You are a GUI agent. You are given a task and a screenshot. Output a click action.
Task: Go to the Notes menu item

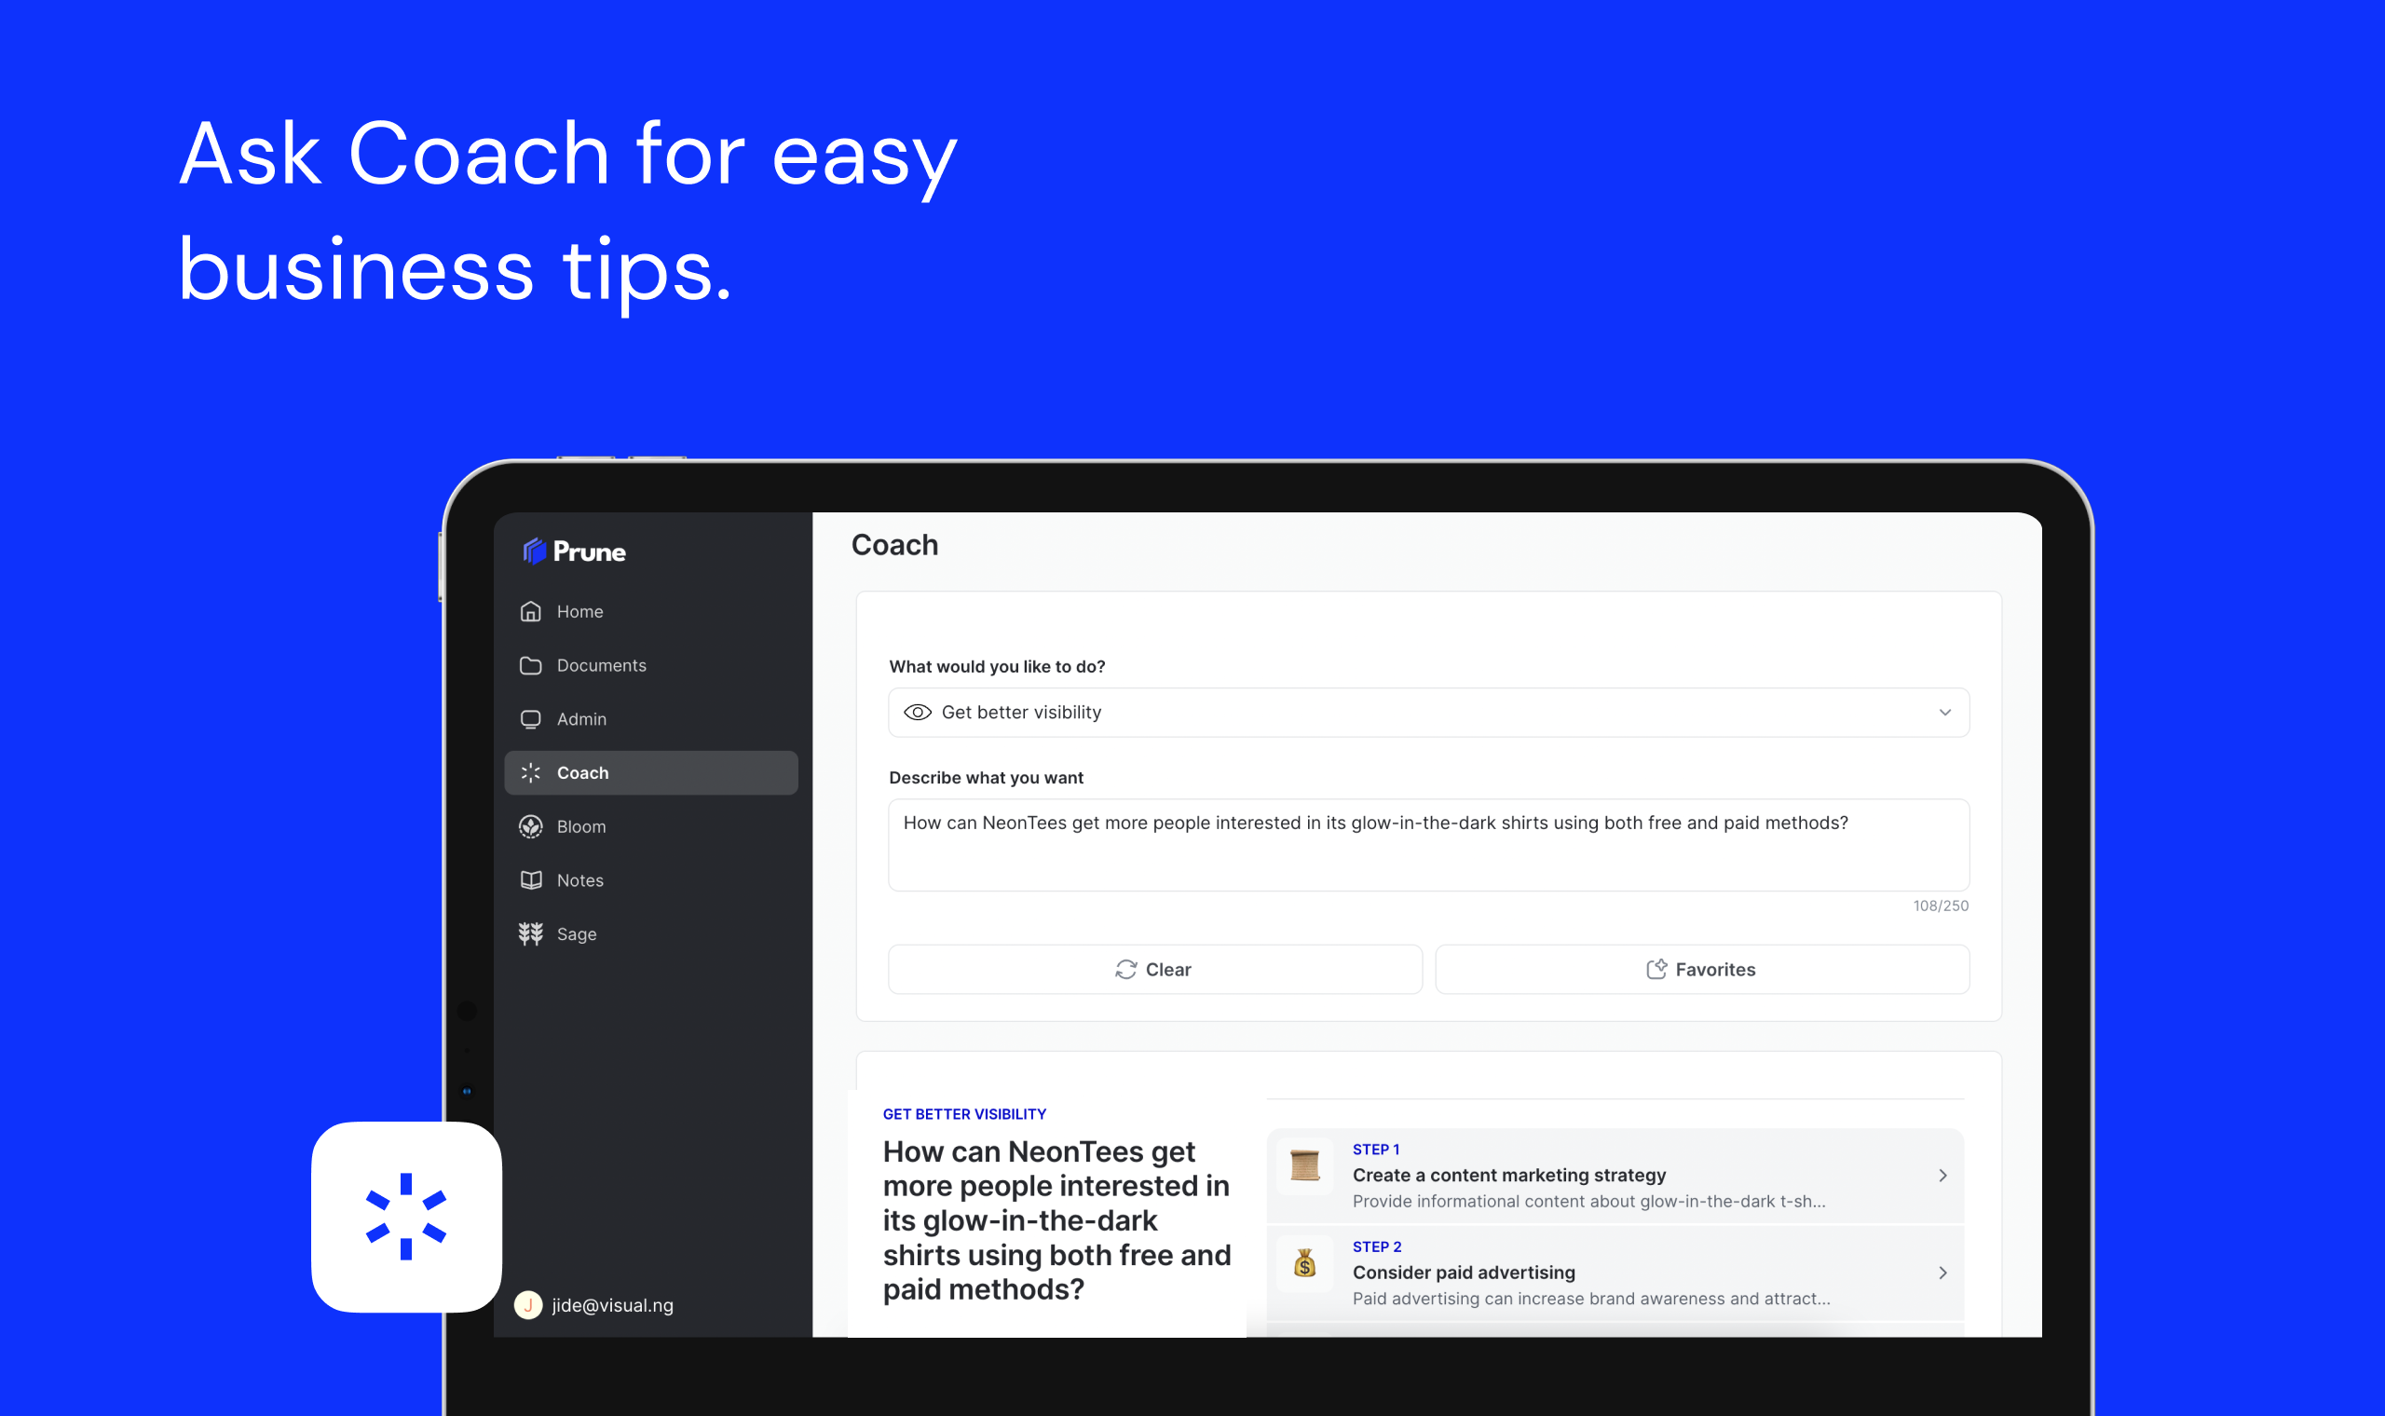point(580,879)
